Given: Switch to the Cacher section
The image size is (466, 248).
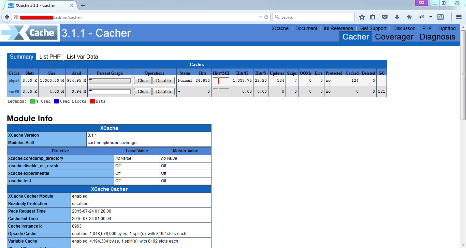Looking at the screenshot, I should pos(355,37).
